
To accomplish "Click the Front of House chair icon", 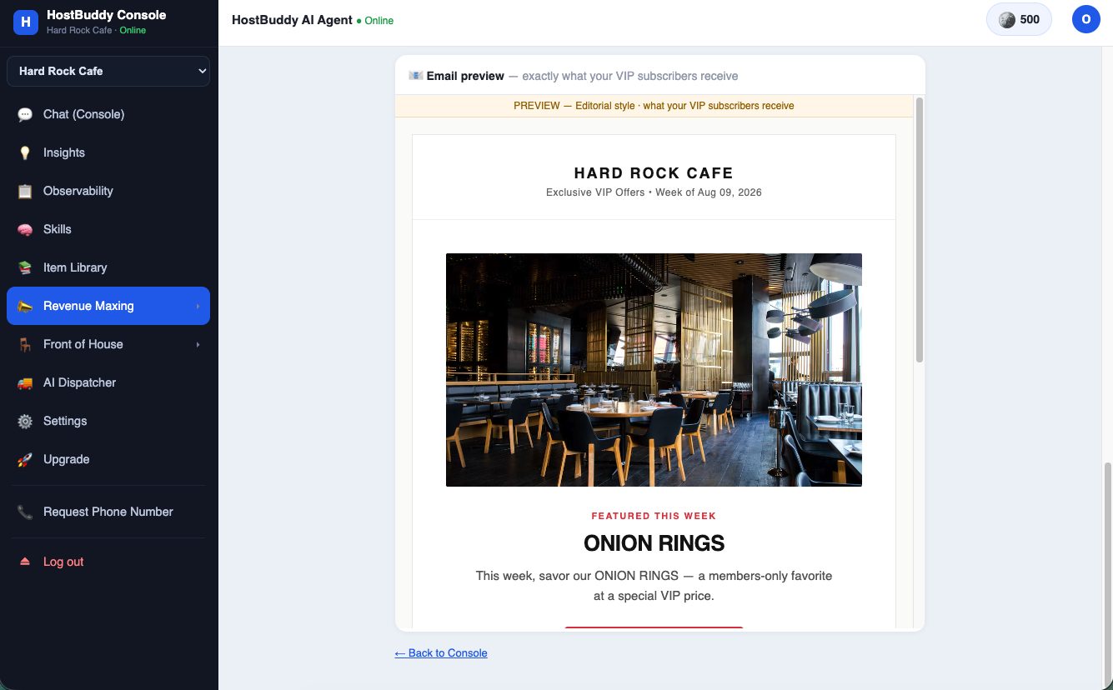I will pyautogui.click(x=25, y=345).
